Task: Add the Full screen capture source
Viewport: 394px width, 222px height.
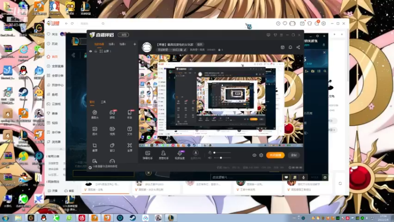Action: coord(130,147)
